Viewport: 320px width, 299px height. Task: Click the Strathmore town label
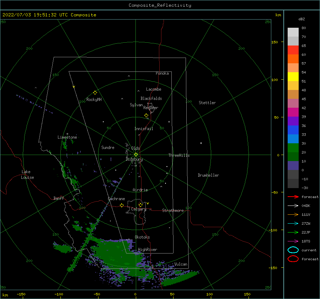(x=173, y=210)
